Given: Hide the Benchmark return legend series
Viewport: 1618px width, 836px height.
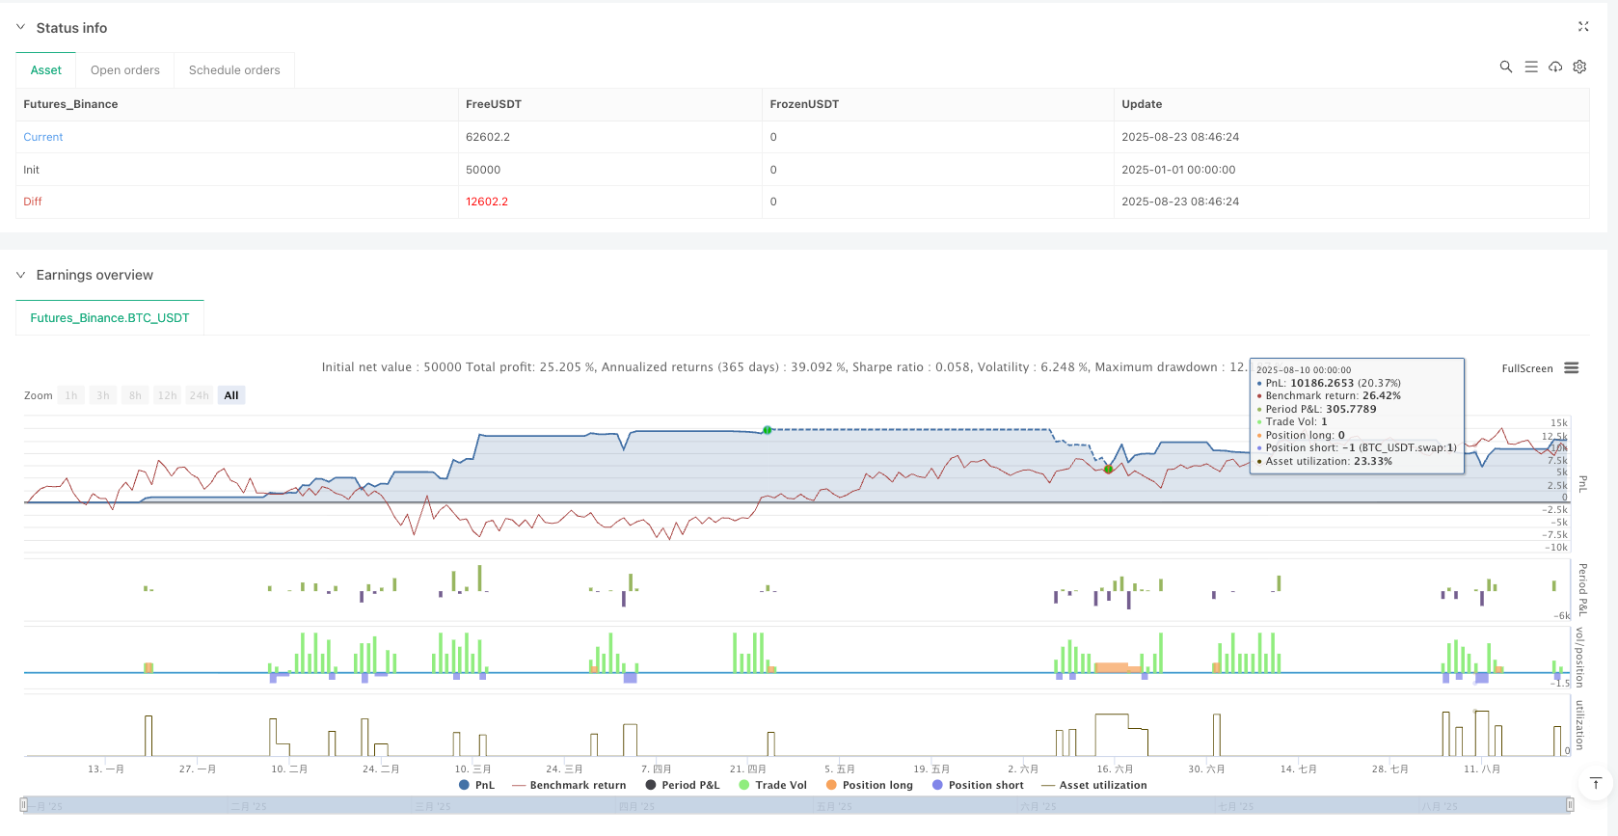Looking at the screenshot, I should click(569, 785).
